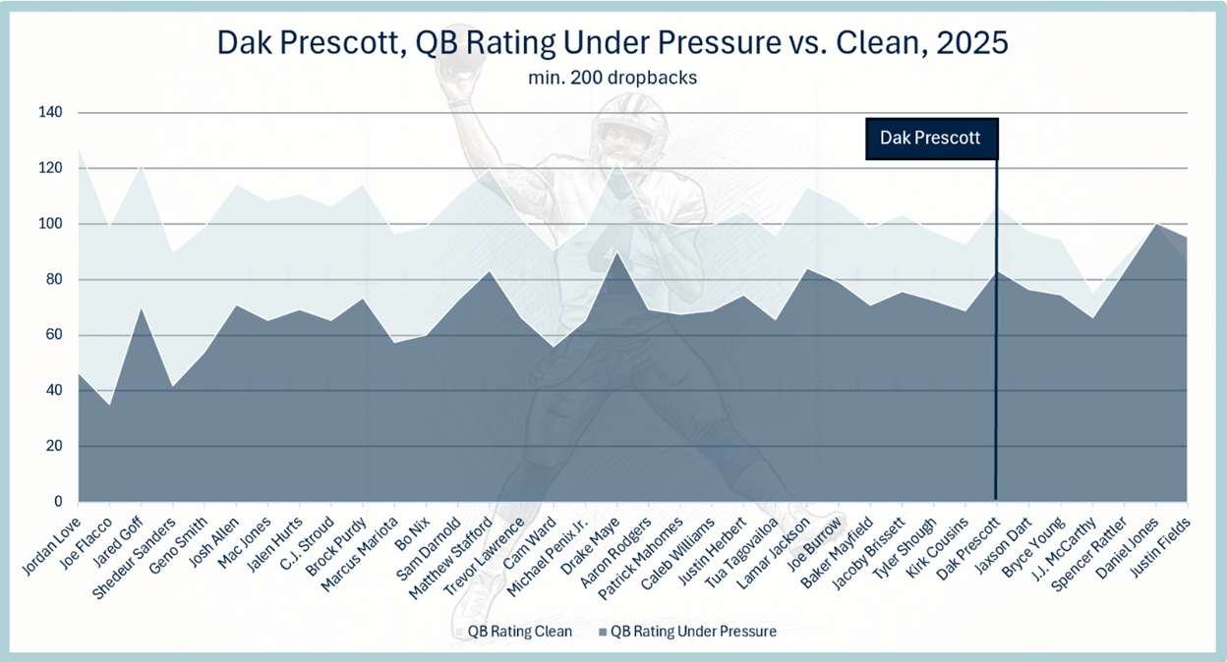
Task: Select the QB Rating Under Pressure legend text
Action: pos(693,632)
